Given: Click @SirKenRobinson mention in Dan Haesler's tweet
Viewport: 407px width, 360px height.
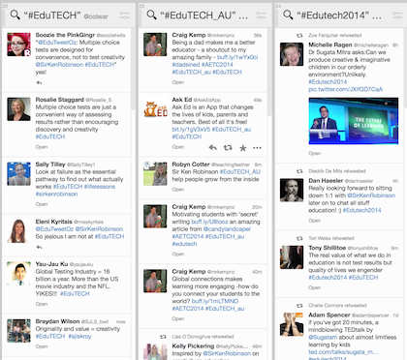Looking at the screenshot, I should [x=371, y=195].
